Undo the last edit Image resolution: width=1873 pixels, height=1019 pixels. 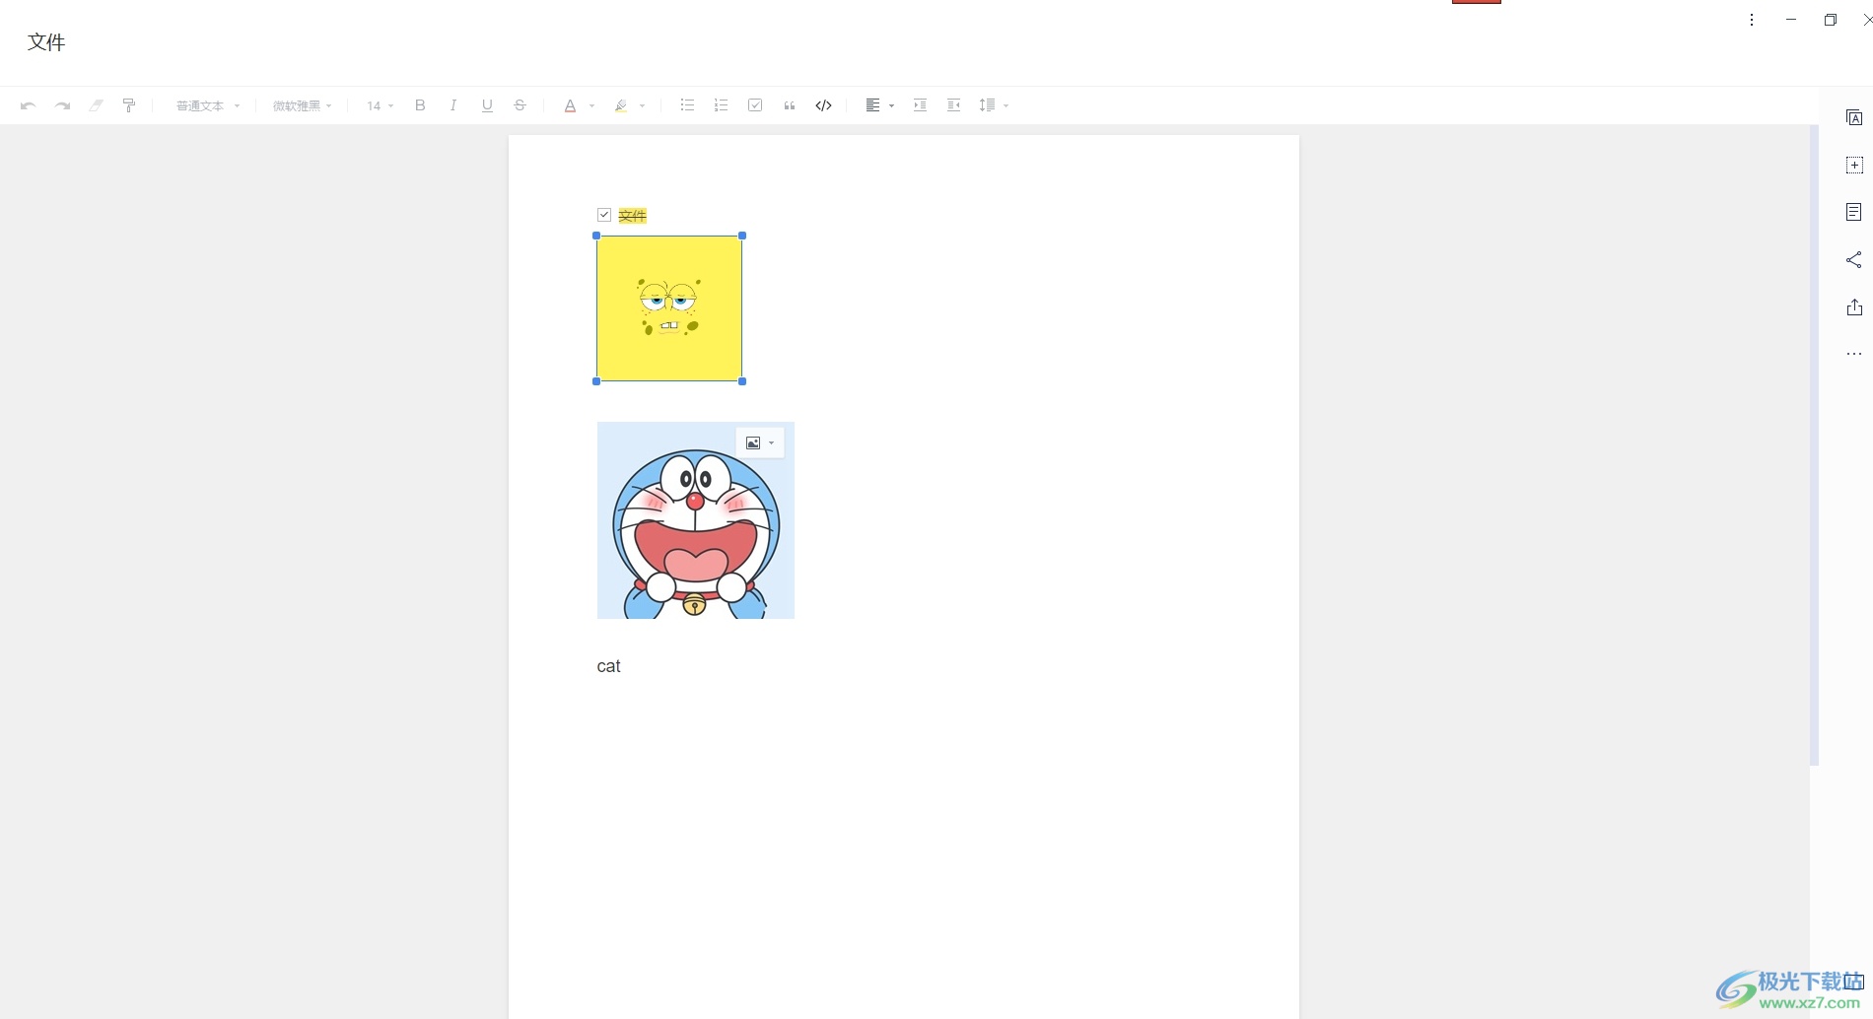(x=29, y=105)
